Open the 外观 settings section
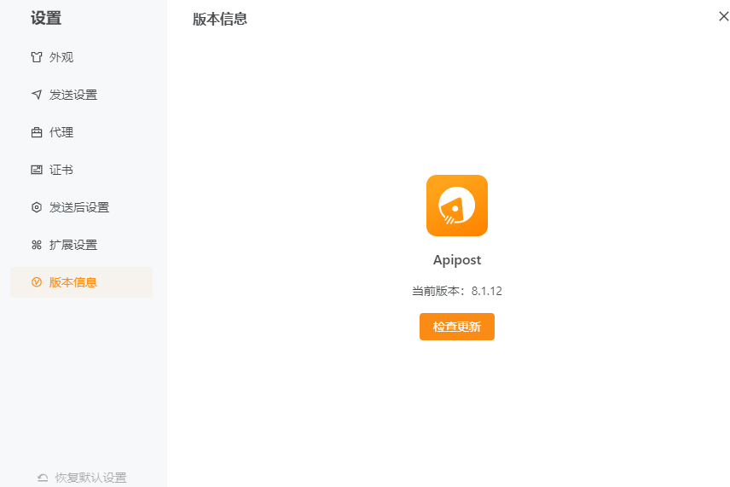The image size is (730, 487). pyautogui.click(x=82, y=57)
